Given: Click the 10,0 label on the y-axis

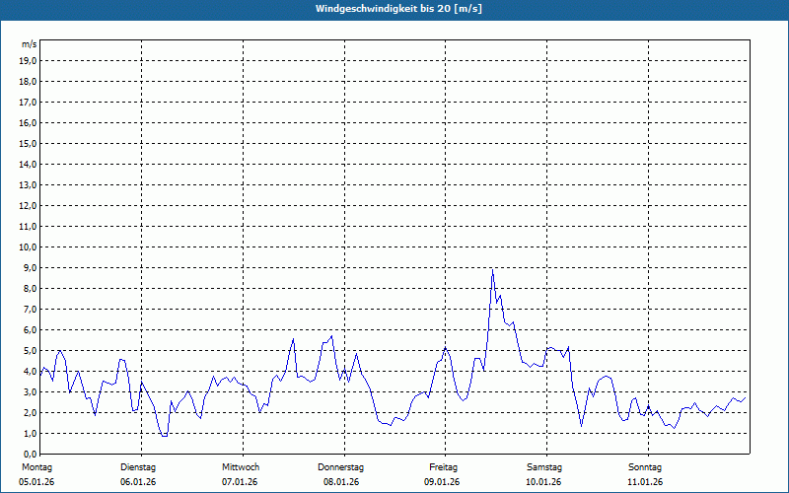Looking at the screenshot, I should 29,246.
